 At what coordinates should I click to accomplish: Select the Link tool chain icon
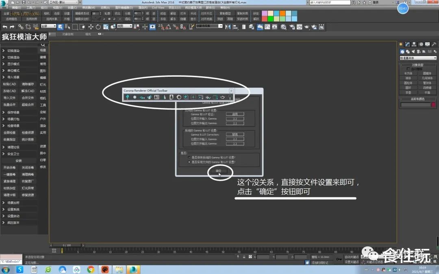(21, 27)
